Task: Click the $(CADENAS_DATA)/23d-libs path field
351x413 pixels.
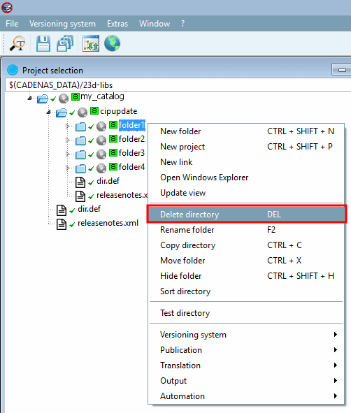Action: (x=178, y=85)
